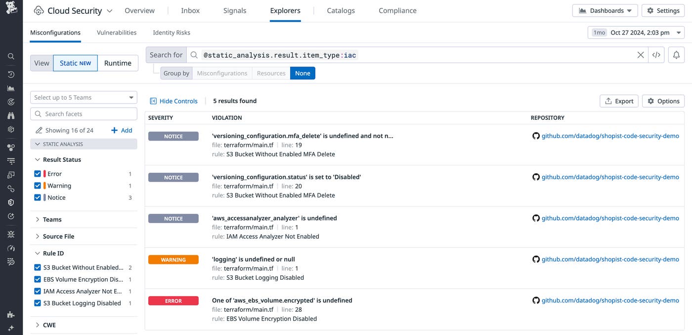This screenshot has height=335, width=692.
Task: Click the Infrastructure cube icon in sidebar
Action: pyautogui.click(x=11, y=129)
